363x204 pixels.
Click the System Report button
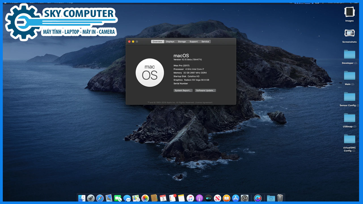pos(183,91)
